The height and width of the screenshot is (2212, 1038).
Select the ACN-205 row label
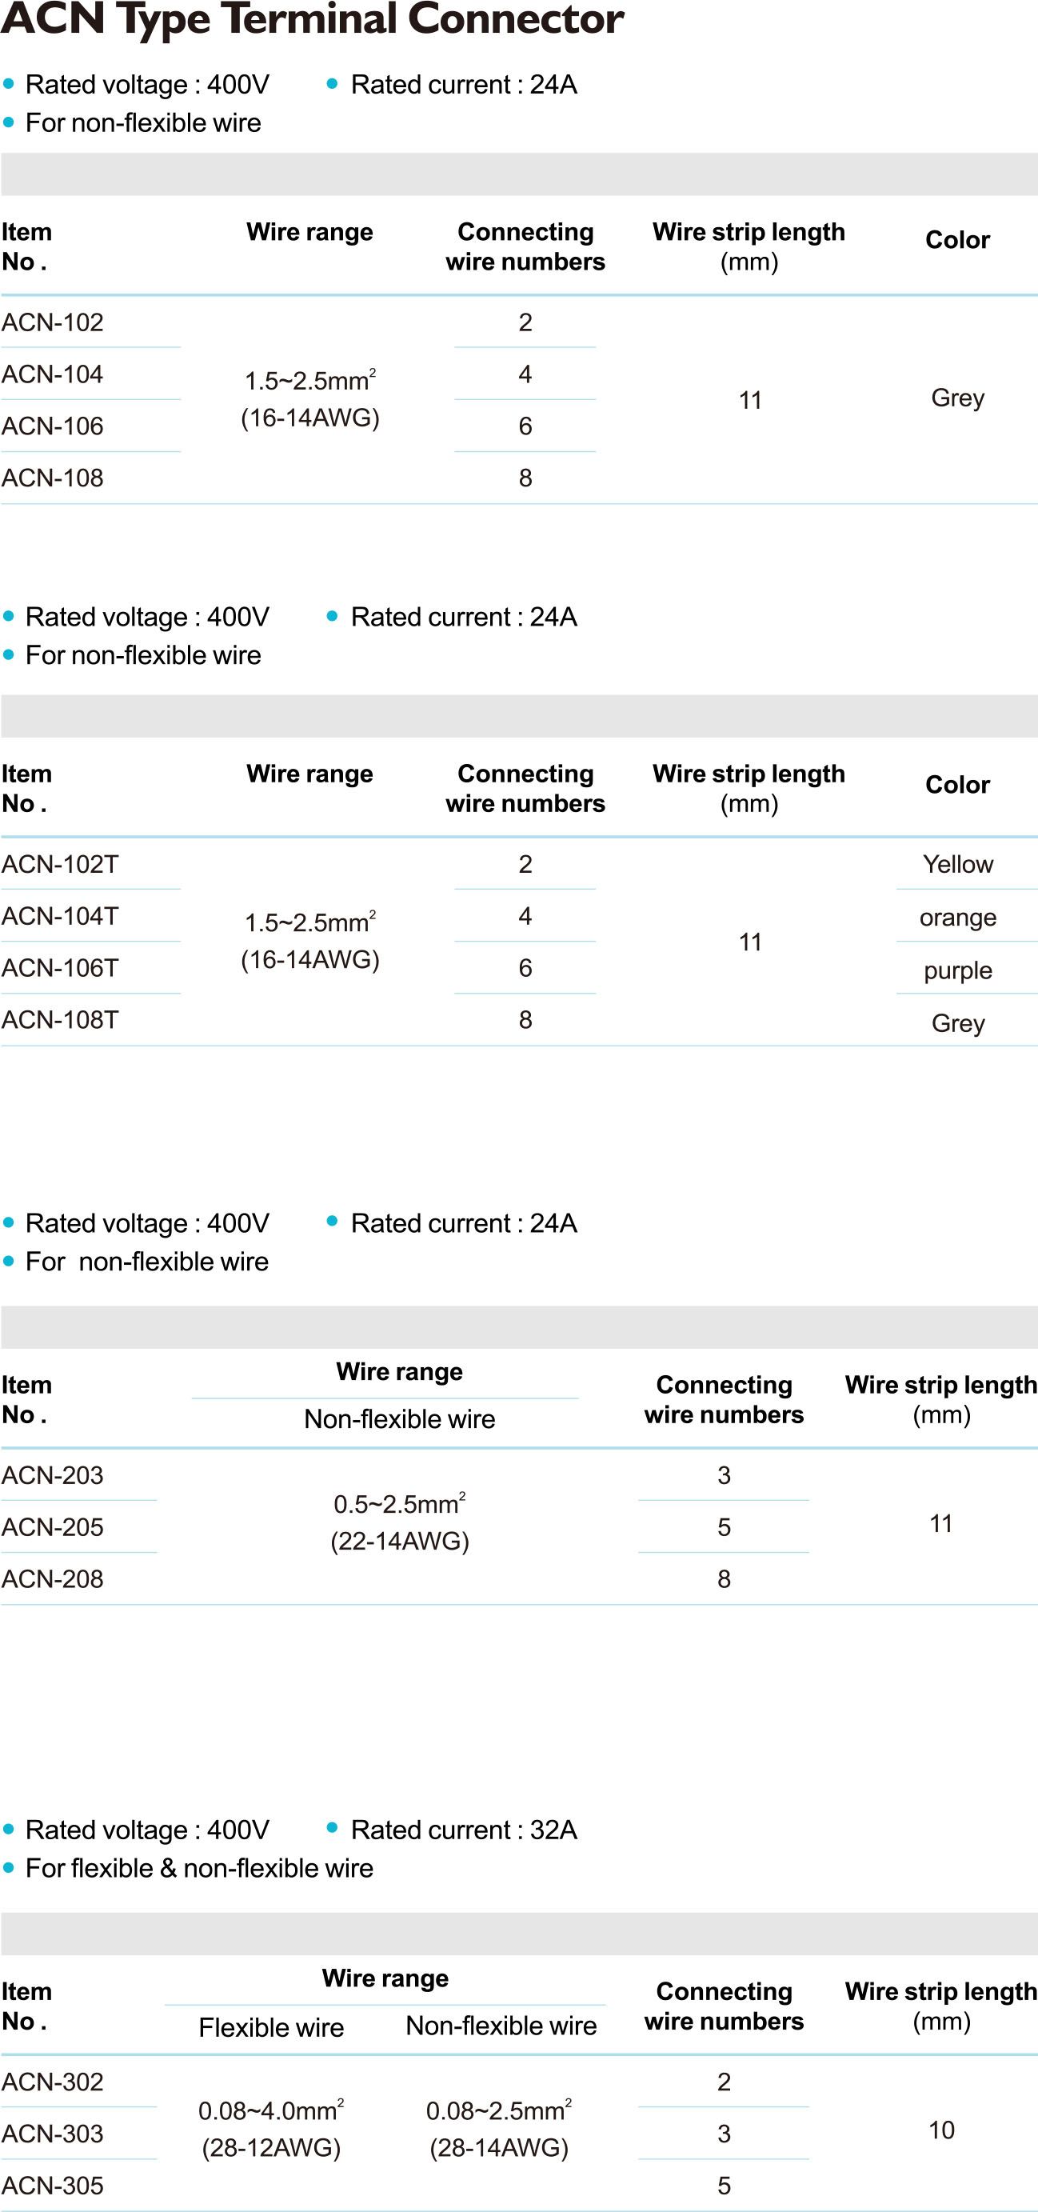(52, 1526)
